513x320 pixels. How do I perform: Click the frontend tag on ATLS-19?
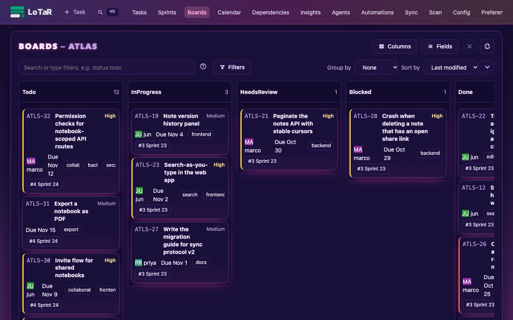tap(201, 134)
